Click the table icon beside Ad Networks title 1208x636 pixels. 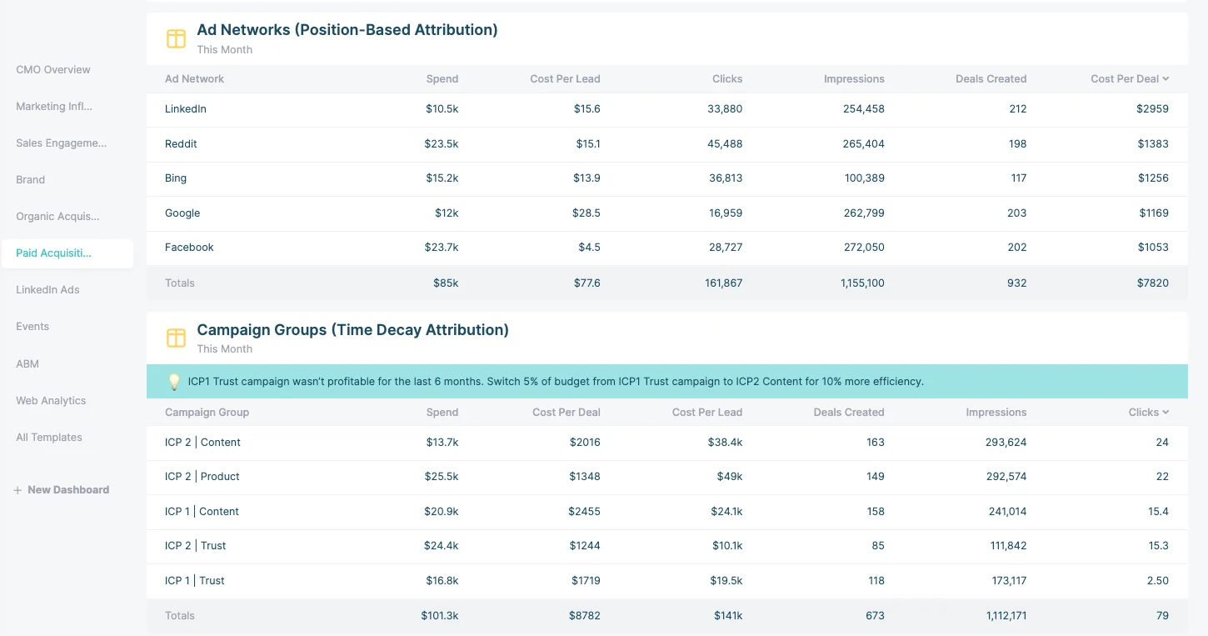176,38
